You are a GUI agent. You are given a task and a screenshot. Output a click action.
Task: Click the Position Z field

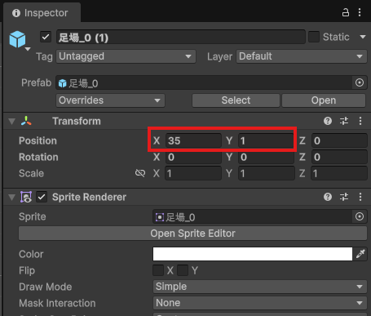pos(339,140)
